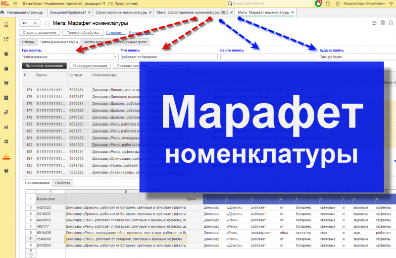Image resolution: width=396 pixels, height=258 pixels.
Task: Open the settings gear in sidebar
Action: (x=6, y=141)
